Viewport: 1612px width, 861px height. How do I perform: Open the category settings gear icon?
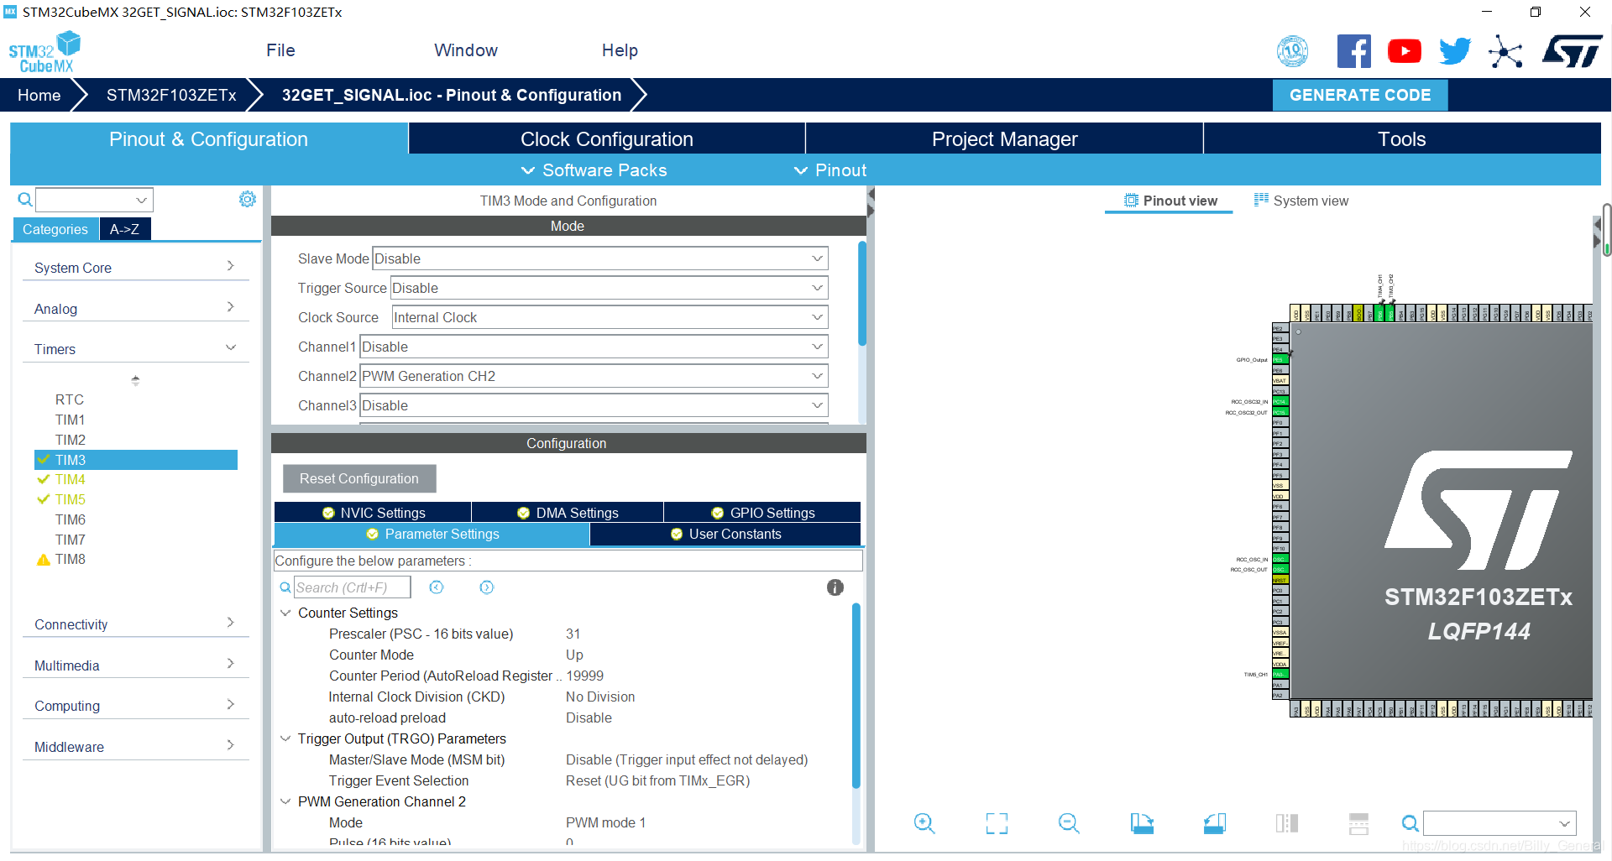click(x=247, y=199)
